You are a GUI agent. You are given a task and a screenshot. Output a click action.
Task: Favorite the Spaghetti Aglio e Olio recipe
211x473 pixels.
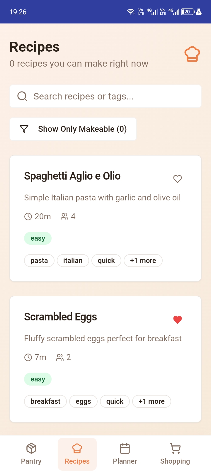click(178, 179)
